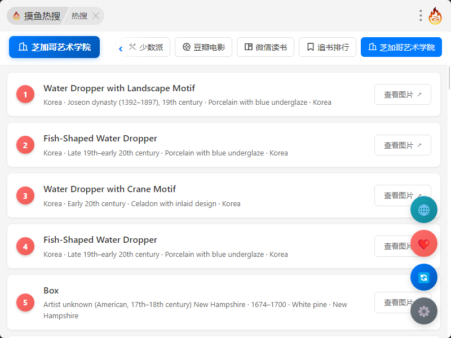Switch to the 豆瓣电影 tab
This screenshot has height=338, width=451.
coord(204,47)
